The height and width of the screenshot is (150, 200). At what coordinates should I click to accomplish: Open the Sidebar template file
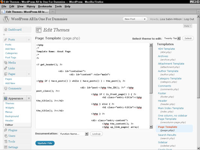coord(163,142)
